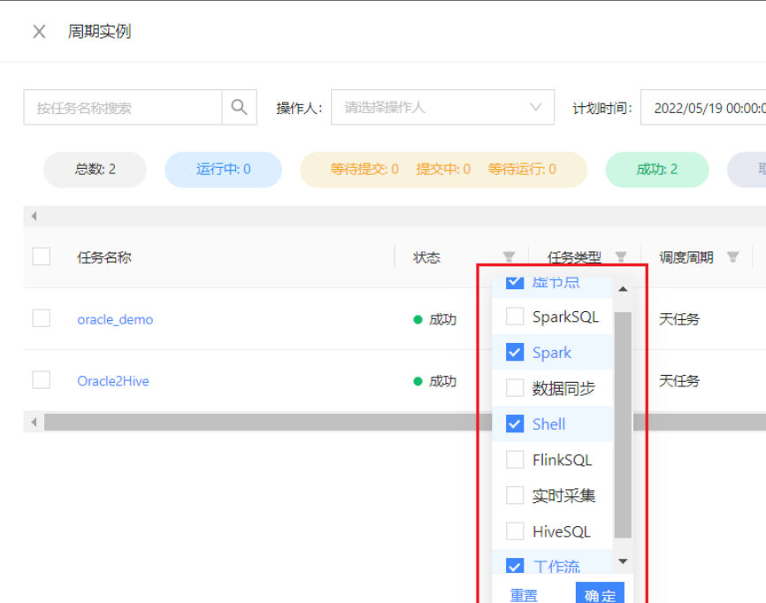Click the 确定 button to apply the filter
766x603 pixels.
(601, 594)
